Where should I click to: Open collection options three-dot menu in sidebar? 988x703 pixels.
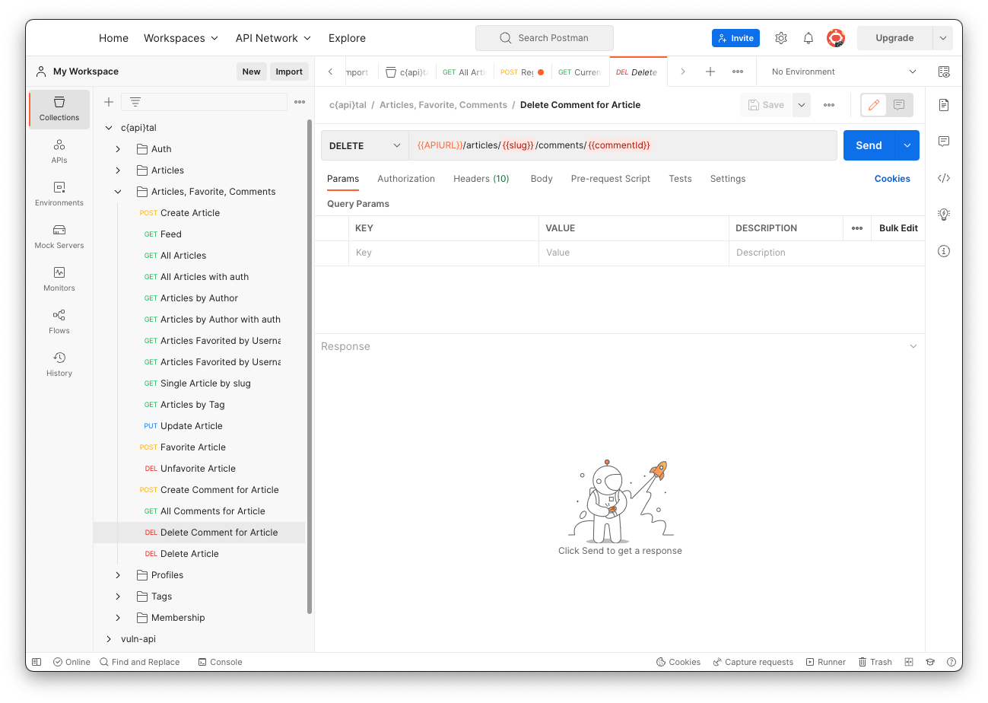300,102
